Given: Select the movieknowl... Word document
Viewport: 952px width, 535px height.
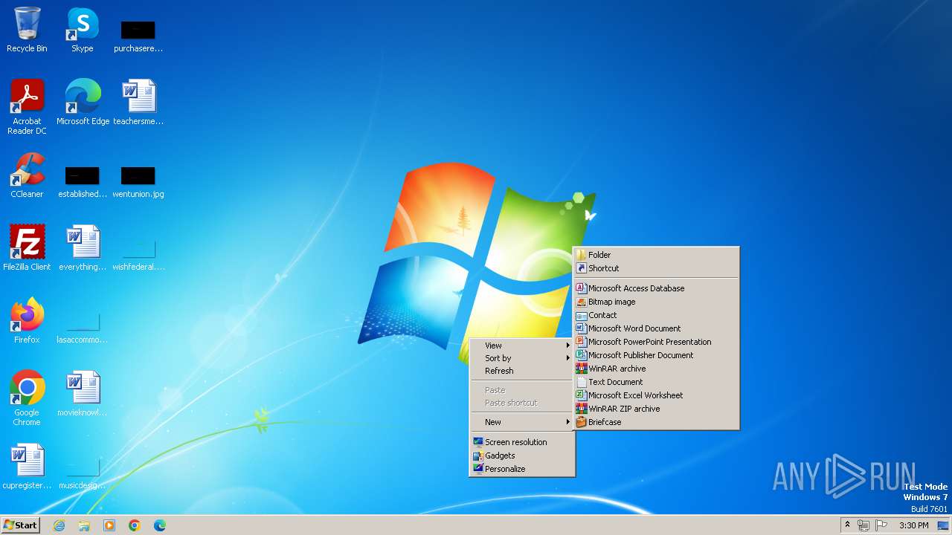Looking at the screenshot, I should tap(83, 394).
